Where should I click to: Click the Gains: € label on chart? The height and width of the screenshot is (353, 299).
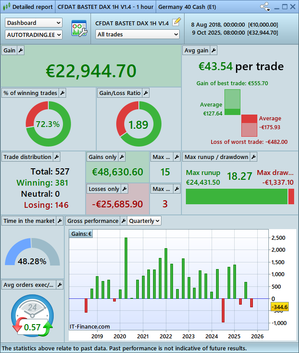click(81, 234)
